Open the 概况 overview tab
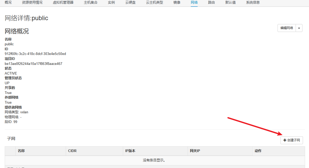 [8, 3]
